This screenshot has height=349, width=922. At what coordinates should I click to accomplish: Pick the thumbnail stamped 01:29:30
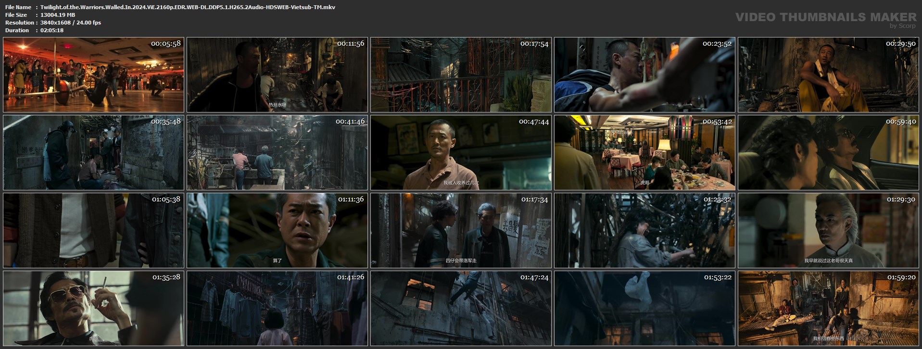click(828, 231)
